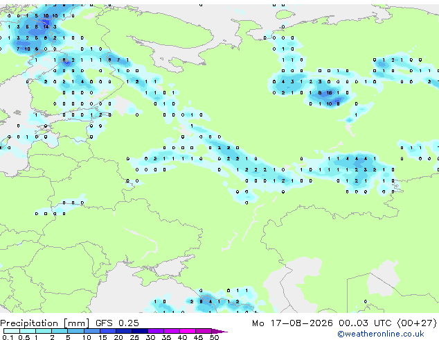Screen dimensions: 439x340
Task: Click the 15–20 mm legend color box
Action: (107, 331)
